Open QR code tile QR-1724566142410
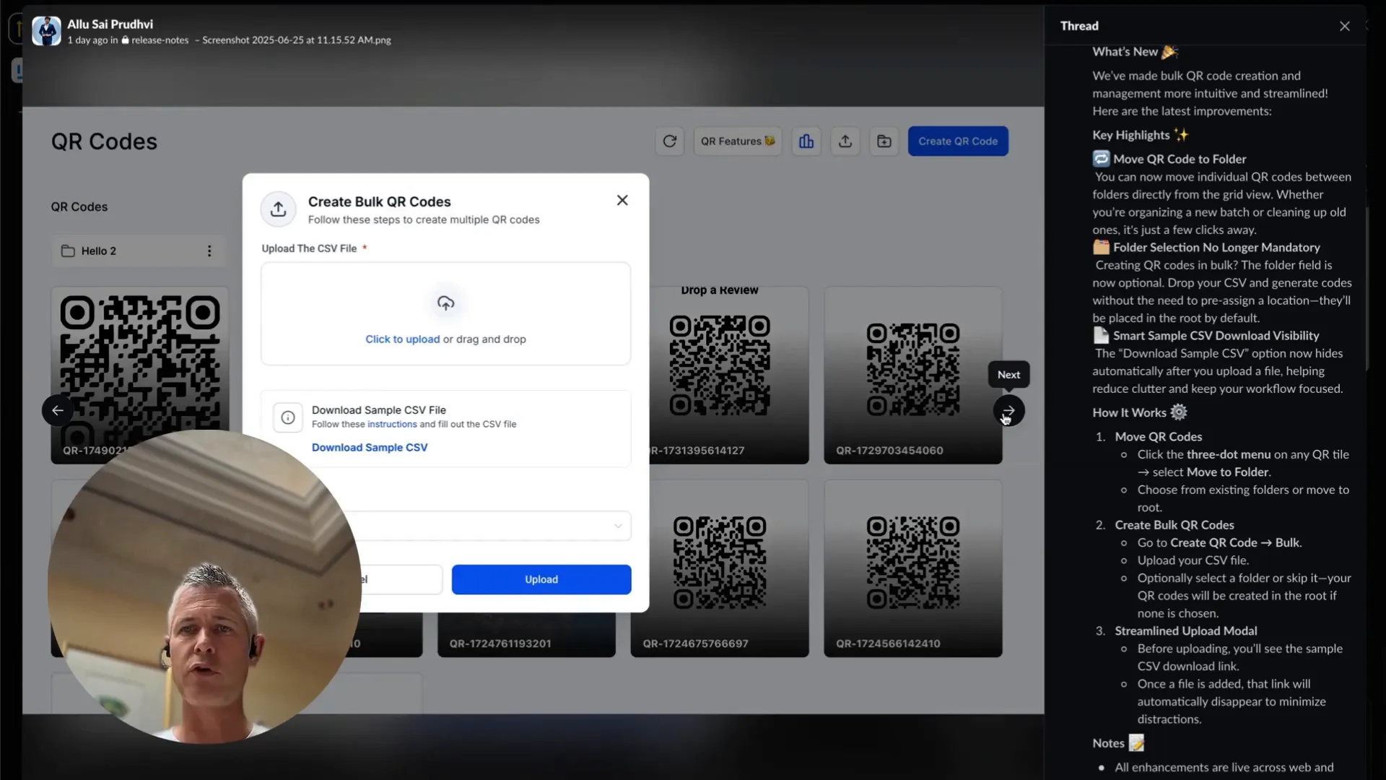 click(x=912, y=569)
